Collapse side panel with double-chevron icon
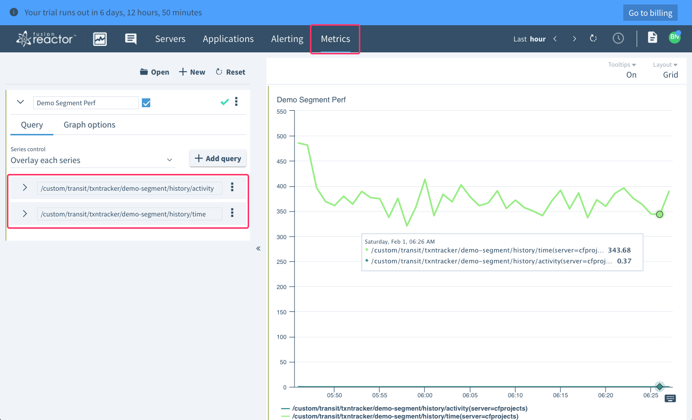The width and height of the screenshot is (692, 420). click(258, 249)
